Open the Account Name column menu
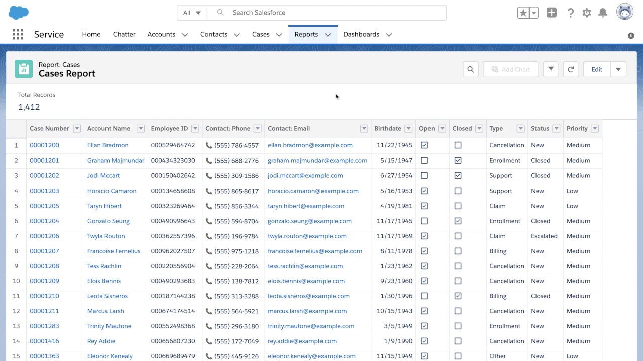Screen dimensions: 643x361 coord(141,128)
